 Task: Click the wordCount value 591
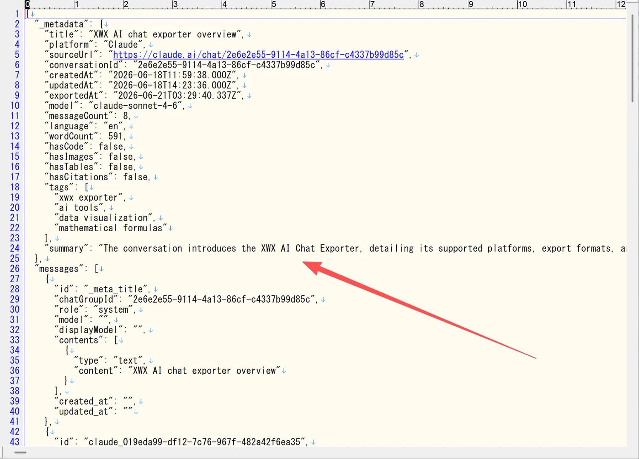pyautogui.click(x=115, y=136)
